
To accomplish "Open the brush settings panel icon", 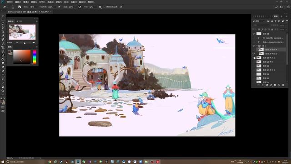I will pyautogui.click(x=20, y=7).
